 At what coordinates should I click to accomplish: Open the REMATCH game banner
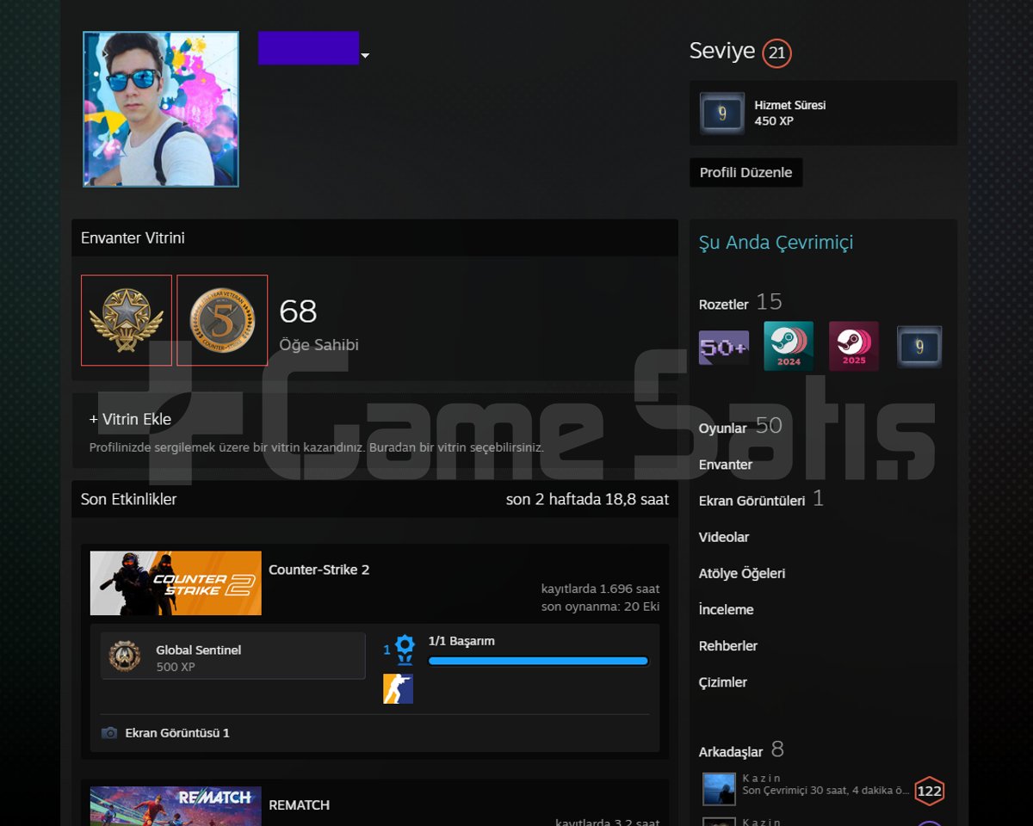tap(176, 806)
